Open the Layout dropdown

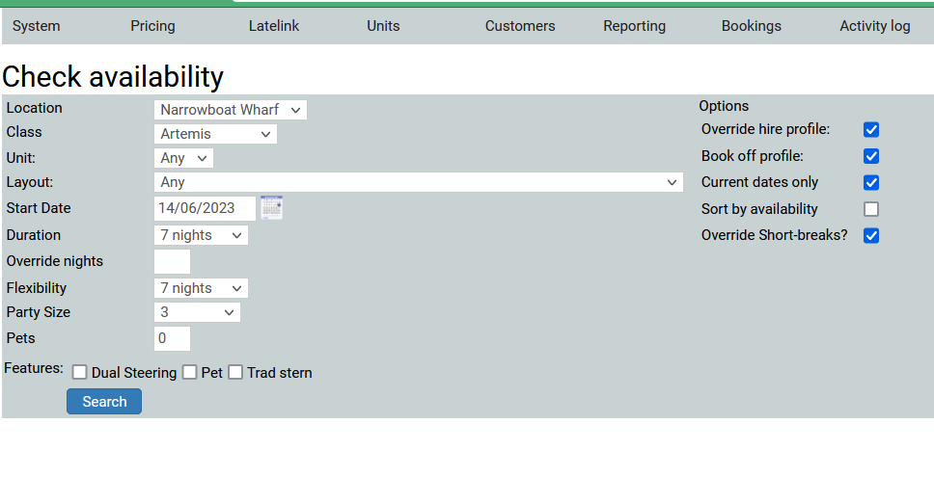pyautogui.click(x=418, y=182)
